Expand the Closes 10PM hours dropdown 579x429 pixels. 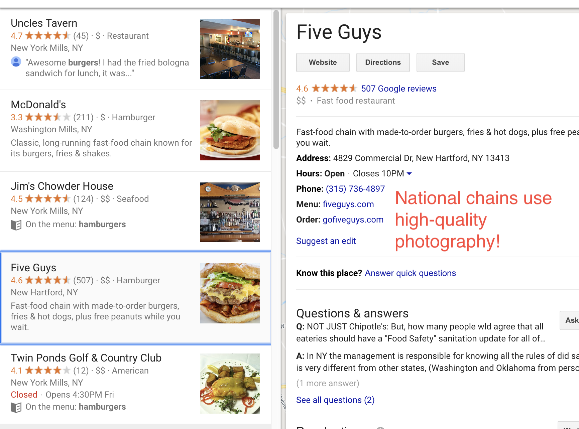(x=410, y=173)
